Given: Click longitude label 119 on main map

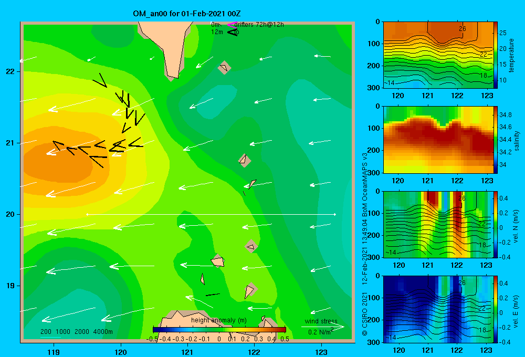Looking at the screenshot, I should [x=54, y=352].
